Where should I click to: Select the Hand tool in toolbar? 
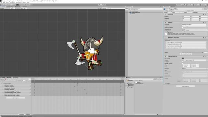(x=2, y=5)
